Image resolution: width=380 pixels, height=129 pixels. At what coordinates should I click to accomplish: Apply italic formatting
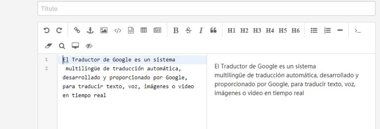point(201,31)
